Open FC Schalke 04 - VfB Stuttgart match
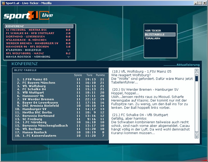208x162 pixels. click(x=38, y=33)
